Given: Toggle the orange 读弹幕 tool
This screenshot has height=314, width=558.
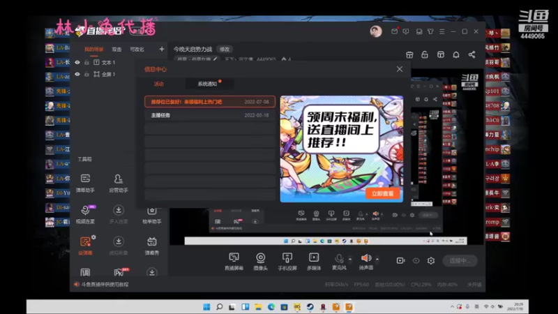Looking at the screenshot, I should click(x=85, y=246).
